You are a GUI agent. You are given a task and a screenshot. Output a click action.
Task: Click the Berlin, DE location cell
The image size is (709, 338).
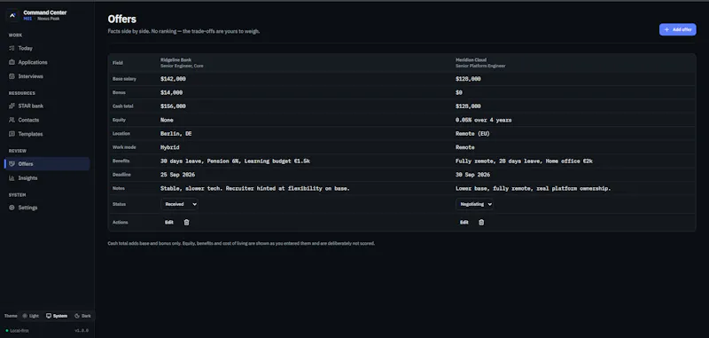click(175, 133)
